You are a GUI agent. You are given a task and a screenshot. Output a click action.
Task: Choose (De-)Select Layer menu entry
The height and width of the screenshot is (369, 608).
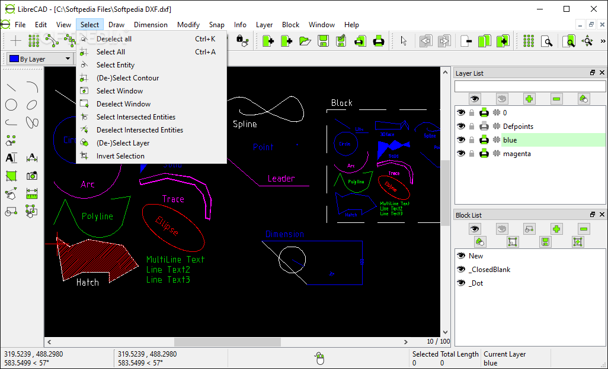151,143
